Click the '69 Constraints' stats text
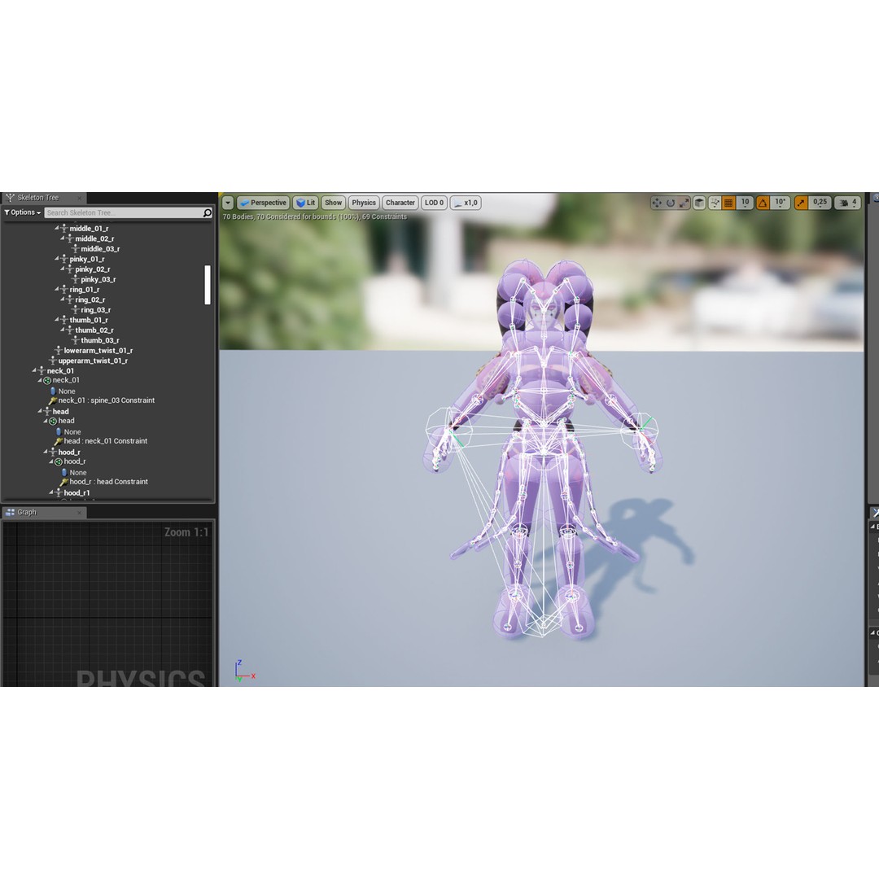Viewport: 879px width, 879px height. [384, 217]
